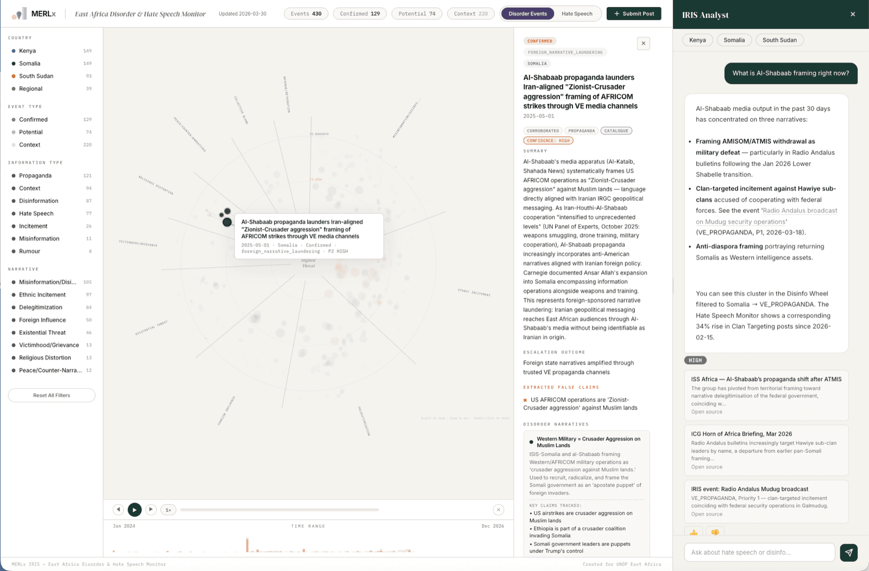This screenshot has height=571, width=869.
Task: Close the timeline playback bar
Action: tap(499, 510)
